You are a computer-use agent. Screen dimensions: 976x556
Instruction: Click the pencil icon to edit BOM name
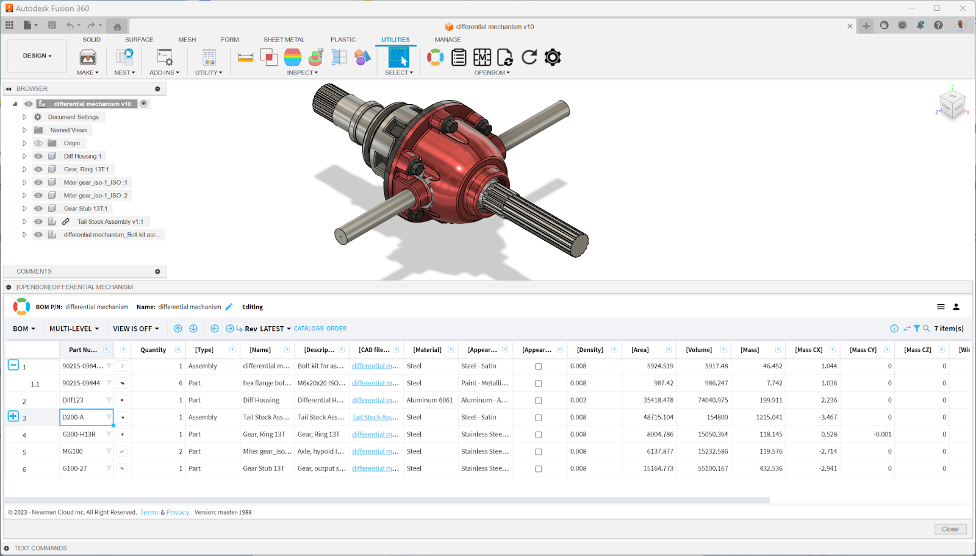(229, 307)
